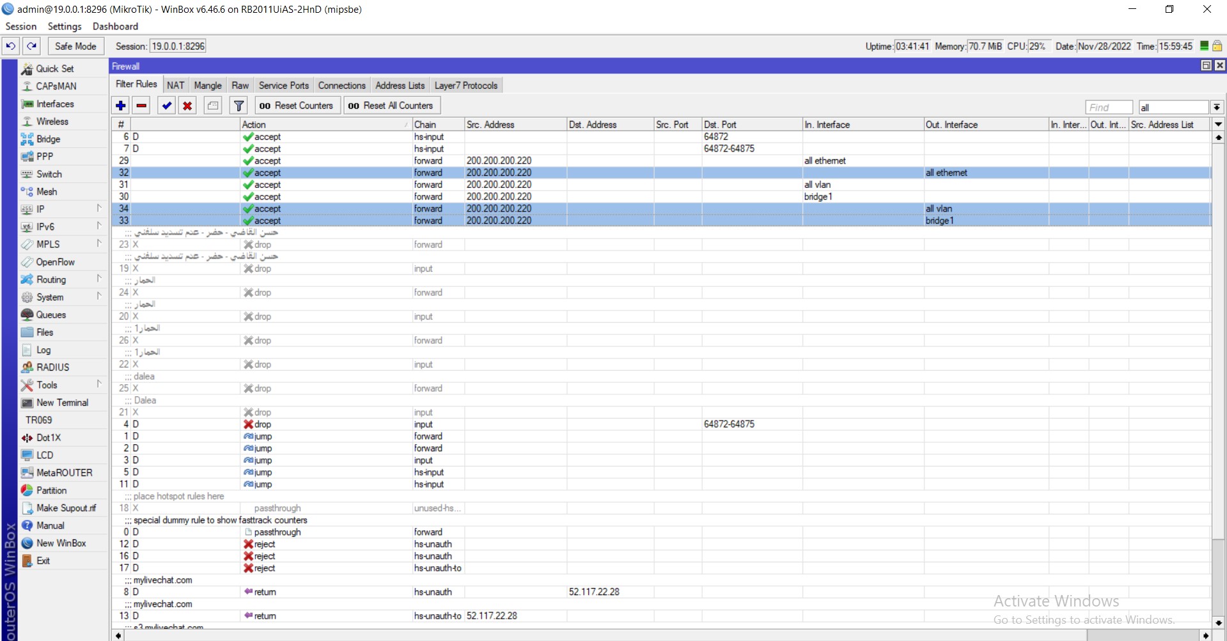Screen dimensions: 1227x641
Task: Click the Redo arrow icon
Action: click(x=31, y=46)
